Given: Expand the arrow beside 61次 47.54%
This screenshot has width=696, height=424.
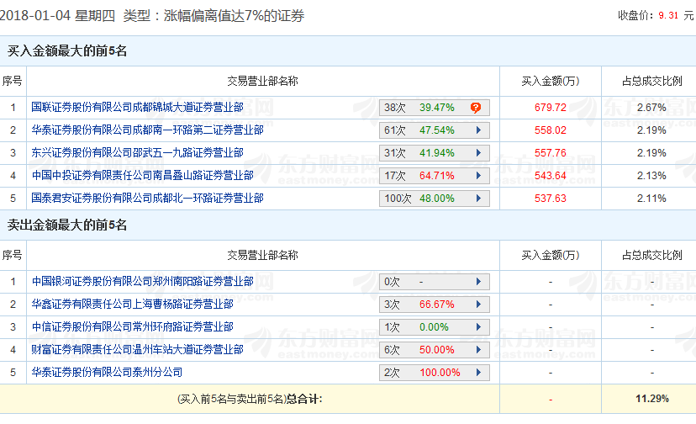Looking at the screenshot, I should pyautogui.click(x=478, y=130).
